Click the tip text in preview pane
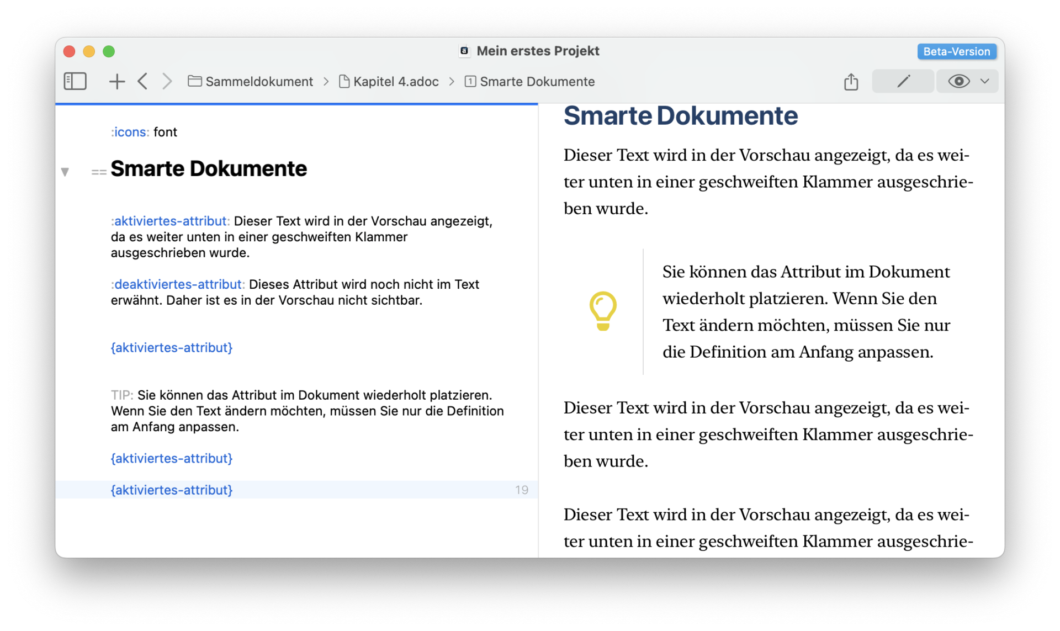 point(806,311)
